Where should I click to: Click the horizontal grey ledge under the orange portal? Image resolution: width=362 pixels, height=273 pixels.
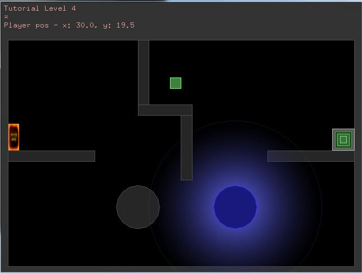[52, 156]
